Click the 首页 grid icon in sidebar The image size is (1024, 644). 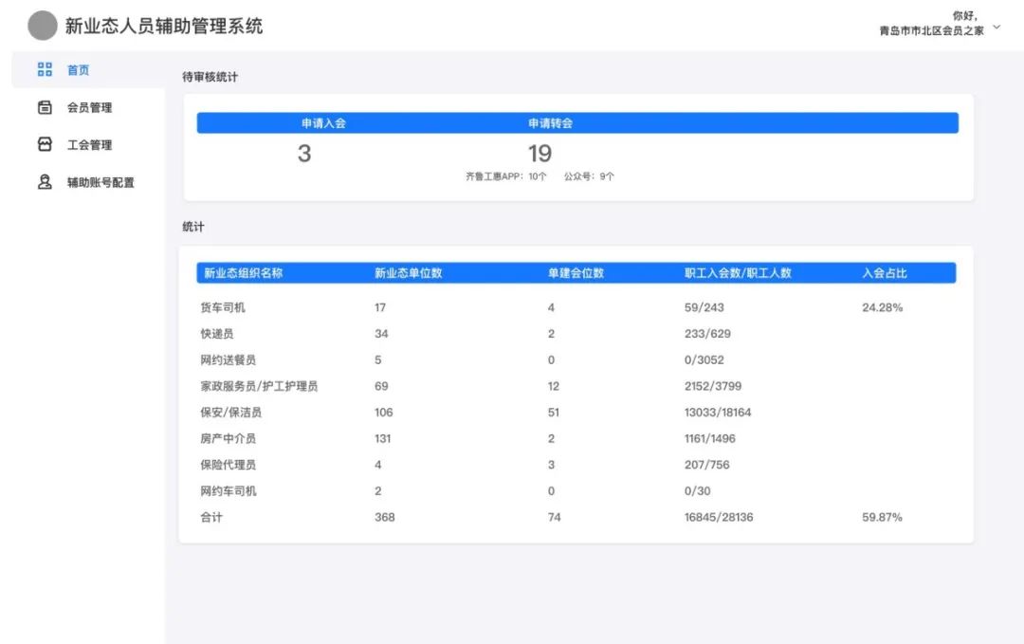click(45, 69)
